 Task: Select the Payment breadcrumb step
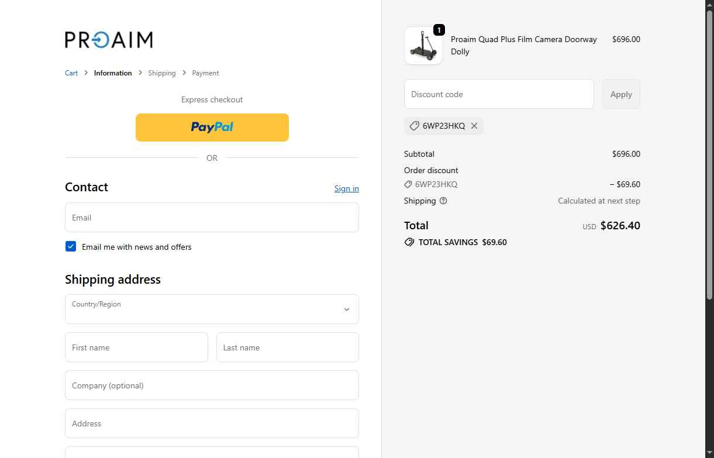(206, 73)
